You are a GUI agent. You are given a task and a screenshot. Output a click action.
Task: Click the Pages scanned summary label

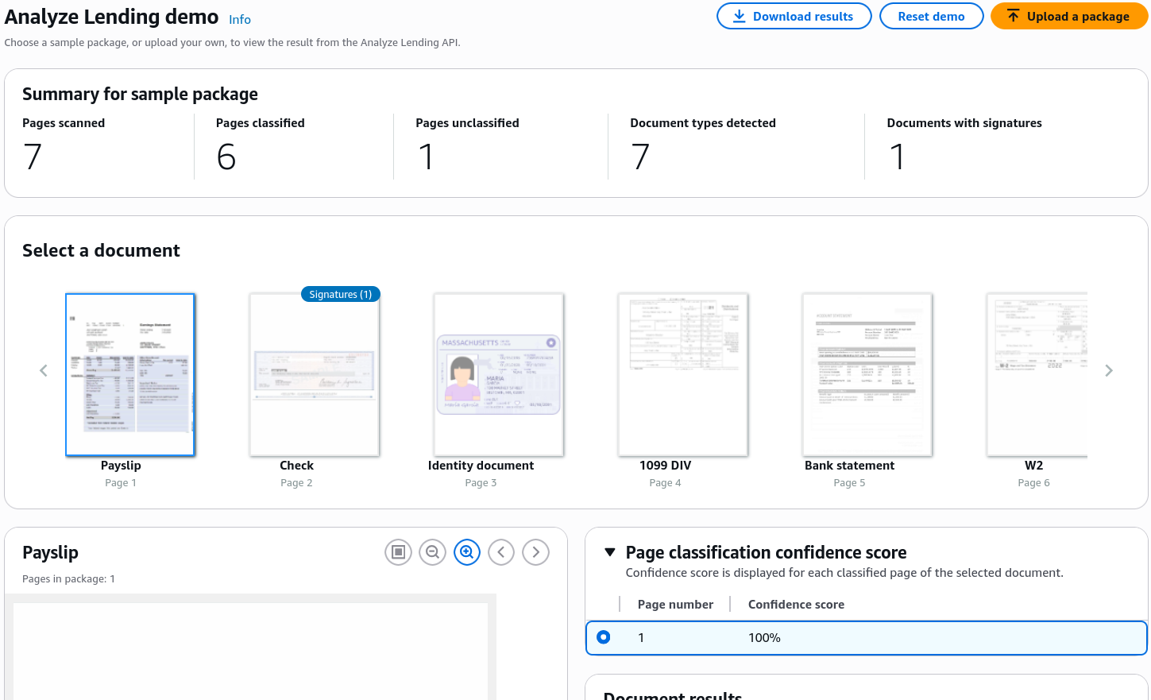pyautogui.click(x=64, y=123)
